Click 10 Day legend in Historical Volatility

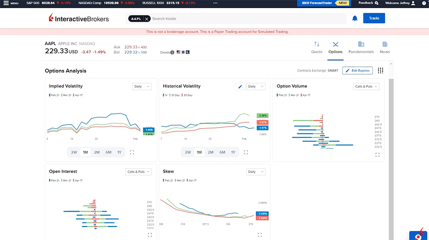click(175, 95)
